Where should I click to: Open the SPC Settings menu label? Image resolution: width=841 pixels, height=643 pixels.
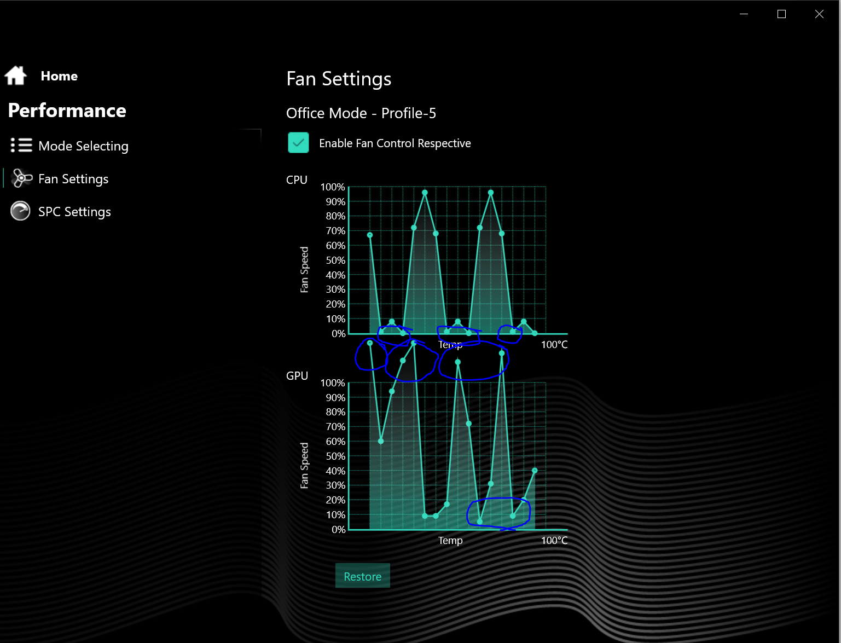(74, 212)
